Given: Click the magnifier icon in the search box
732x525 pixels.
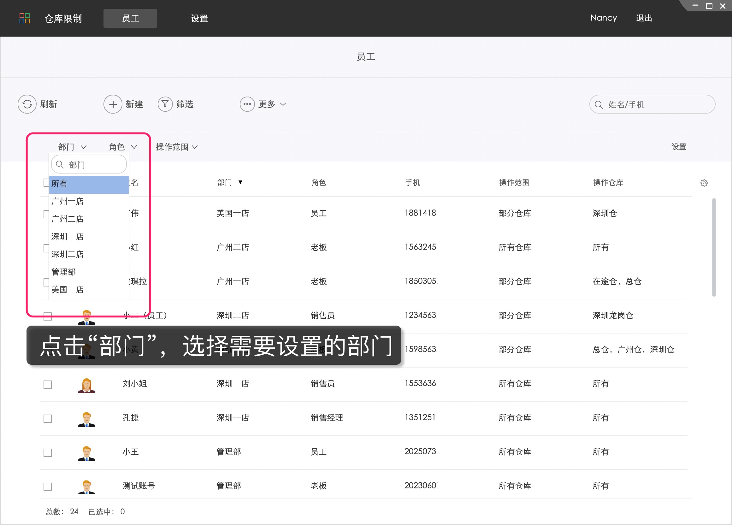Looking at the screenshot, I should click(x=599, y=104).
